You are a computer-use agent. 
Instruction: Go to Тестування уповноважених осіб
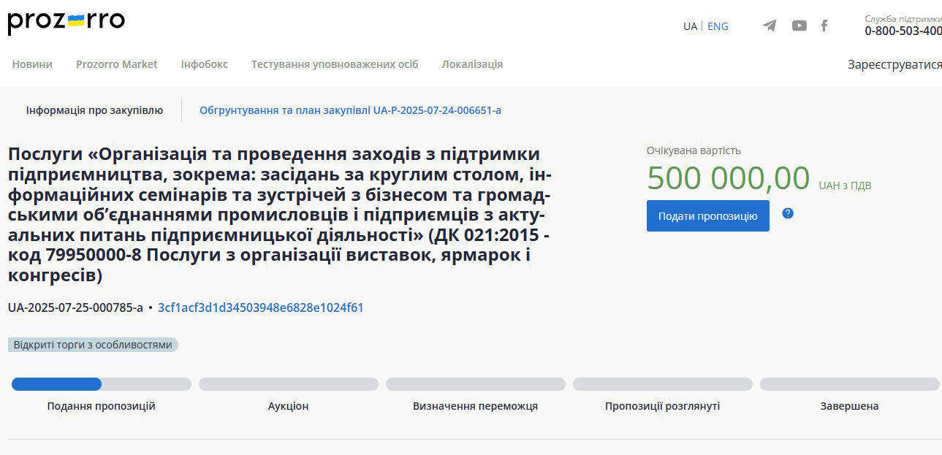[335, 64]
